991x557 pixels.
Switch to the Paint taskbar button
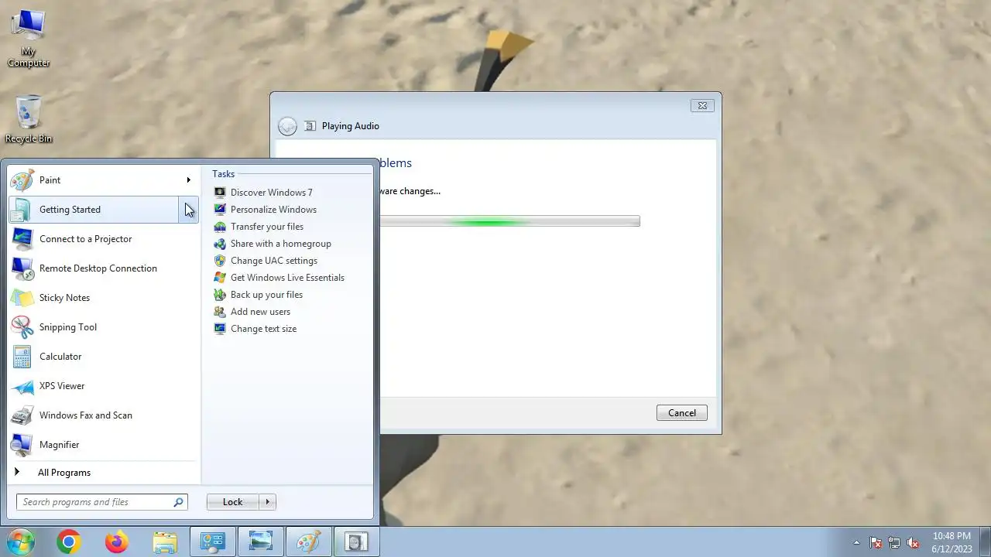(x=308, y=542)
